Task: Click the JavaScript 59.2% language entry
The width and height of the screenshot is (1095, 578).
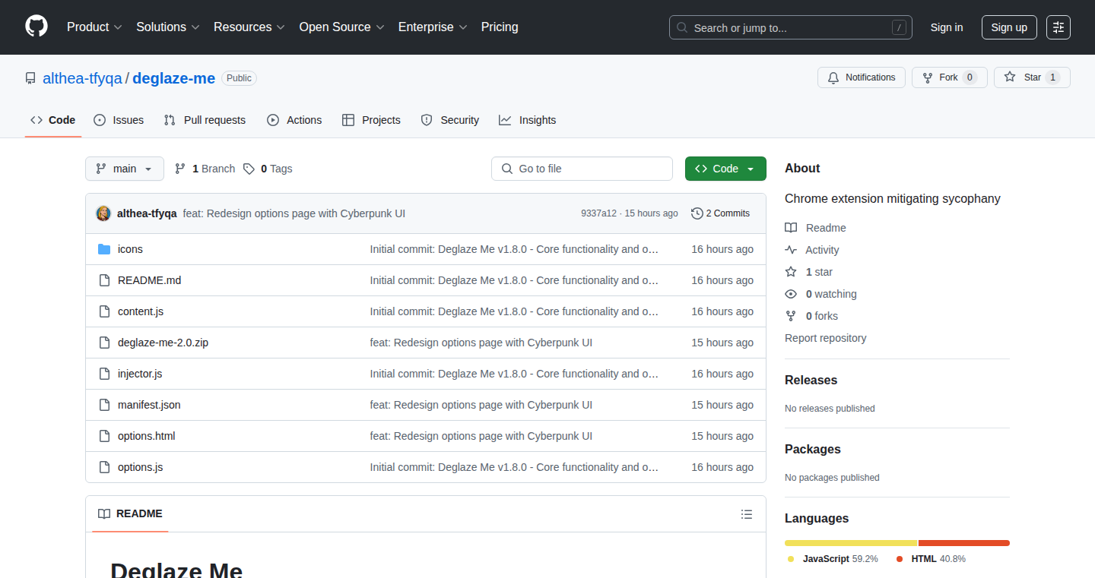Action: coord(833,559)
